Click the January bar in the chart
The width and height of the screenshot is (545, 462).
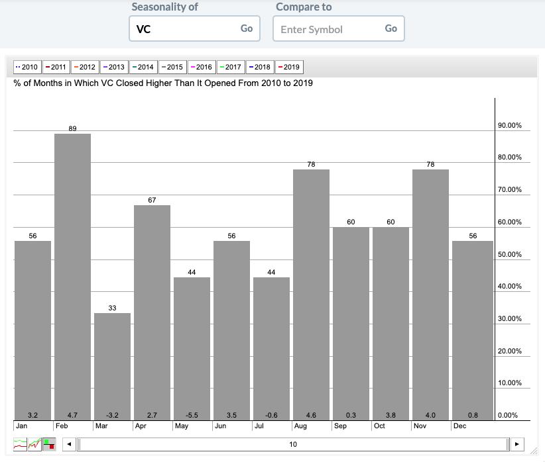(x=32, y=330)
